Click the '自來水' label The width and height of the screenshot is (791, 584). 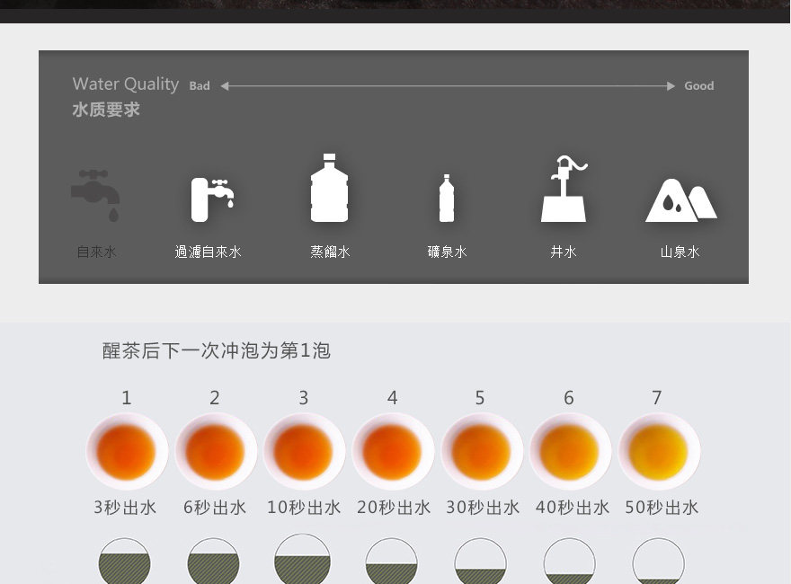[96, 252]
